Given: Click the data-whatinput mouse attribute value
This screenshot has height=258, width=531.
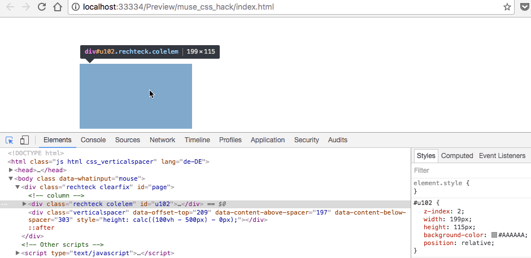Looking at the screenshot, I should [128, 178].
